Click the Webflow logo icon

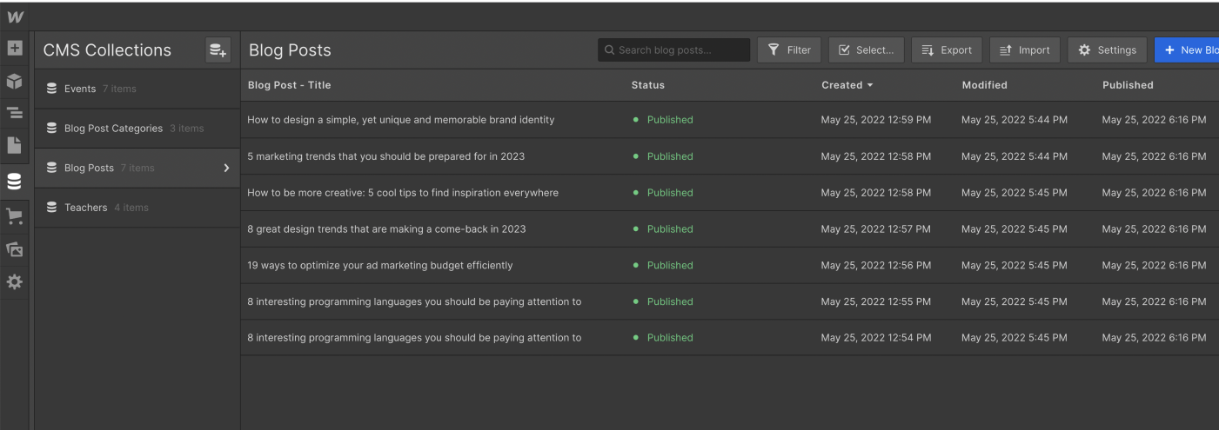tap(15, 17)
